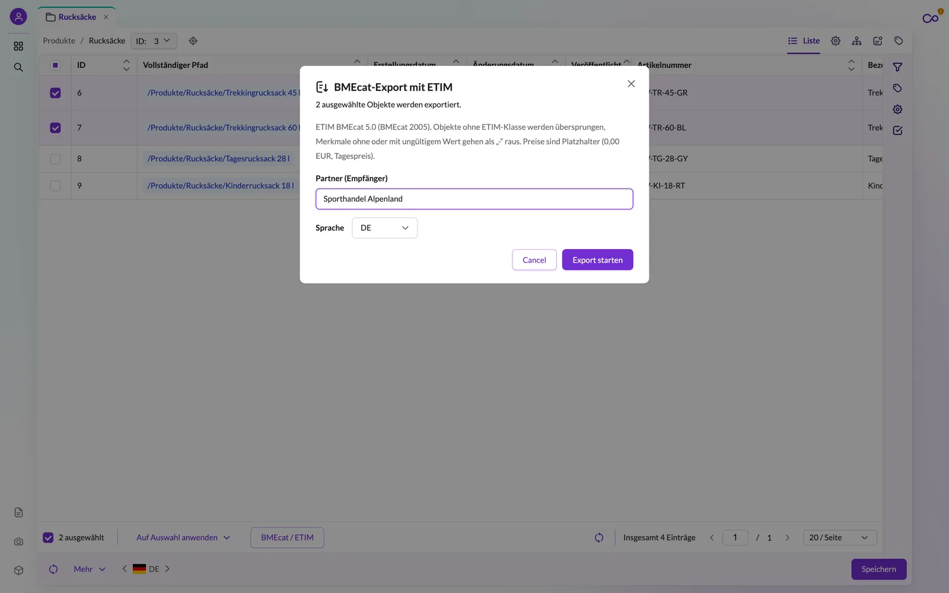Open dashboard grid icon in sidebar
This screenshot has height=593, width=949.
click(x=18, y=46)
